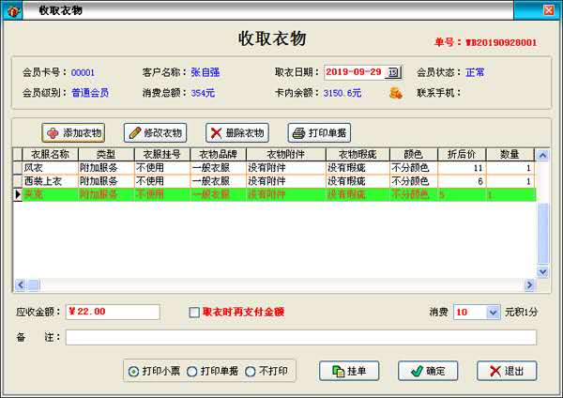Click the coins icon beside 卡内余额
Viewport: 563px width, 398px height.
tap(396, 93)
